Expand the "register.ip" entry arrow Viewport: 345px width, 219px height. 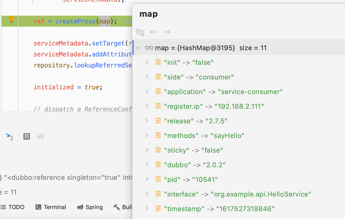147,106
